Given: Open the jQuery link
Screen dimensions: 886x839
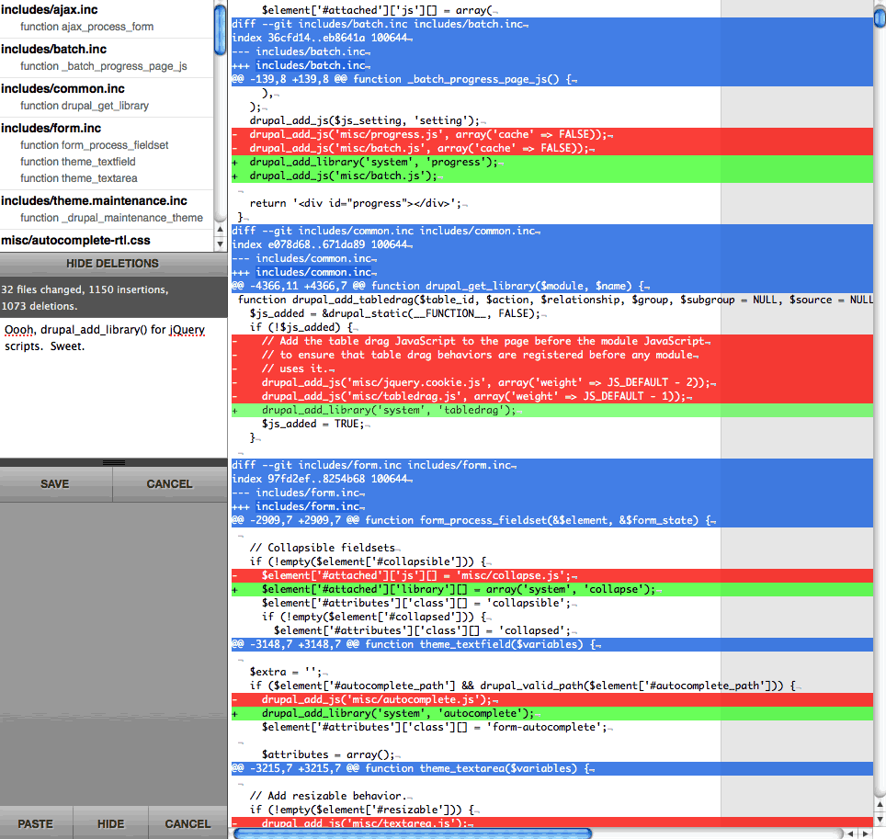Looking at the screenshot, I should 187,329.
